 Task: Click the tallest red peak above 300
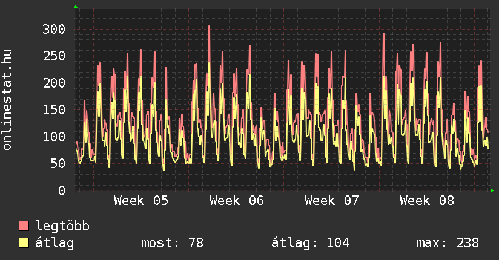pyautogui.click(x=209, y=28)
